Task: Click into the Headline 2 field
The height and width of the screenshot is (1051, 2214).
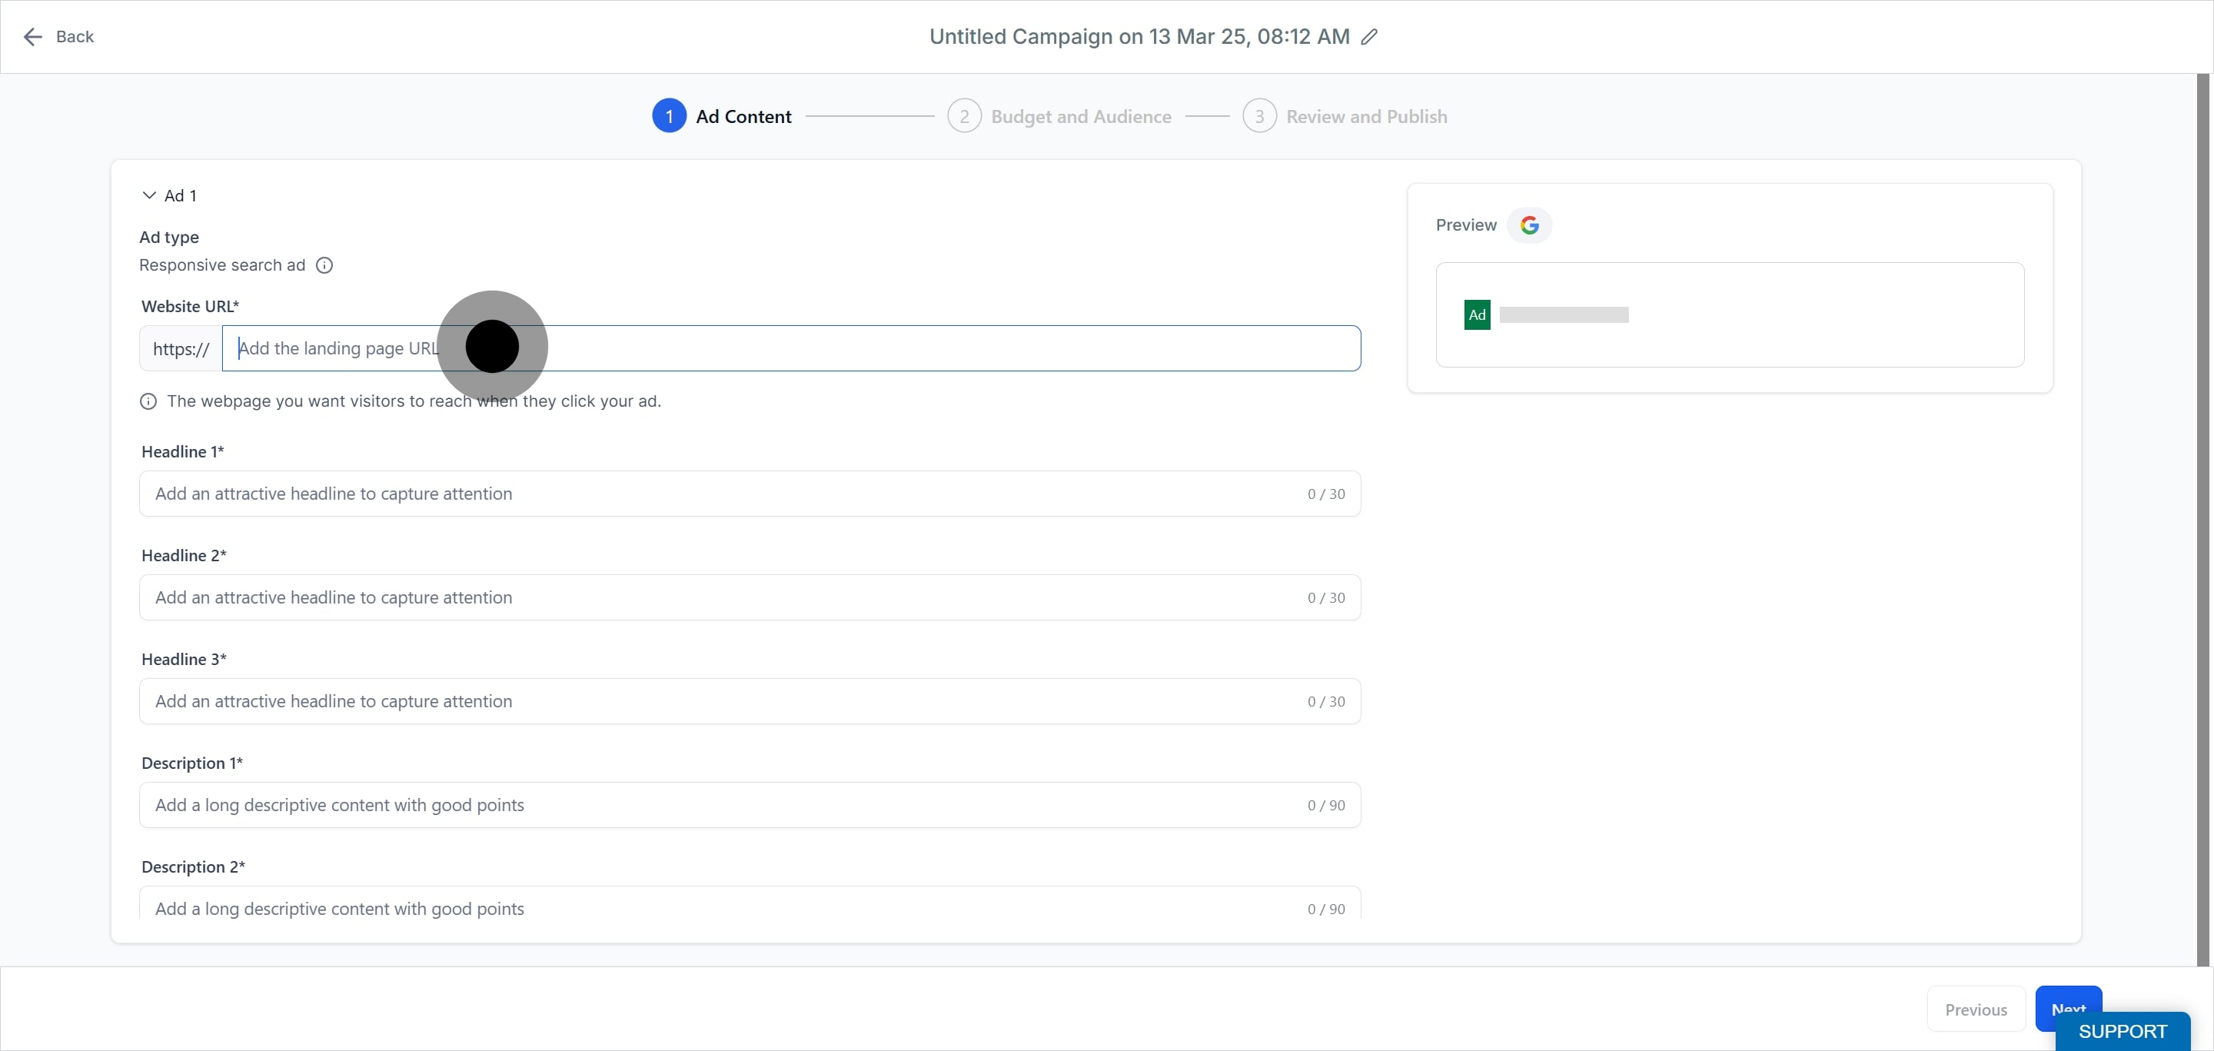Action: coord(750,597)
